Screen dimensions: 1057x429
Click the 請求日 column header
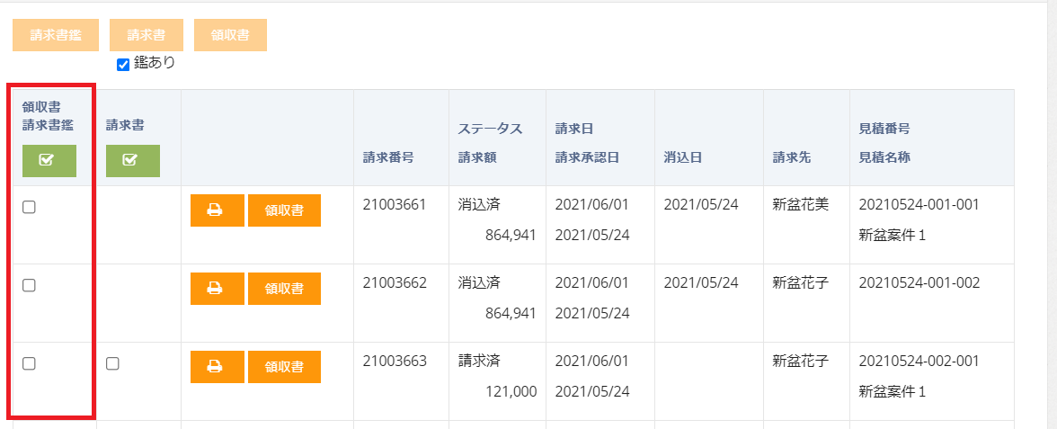[574, 129]
